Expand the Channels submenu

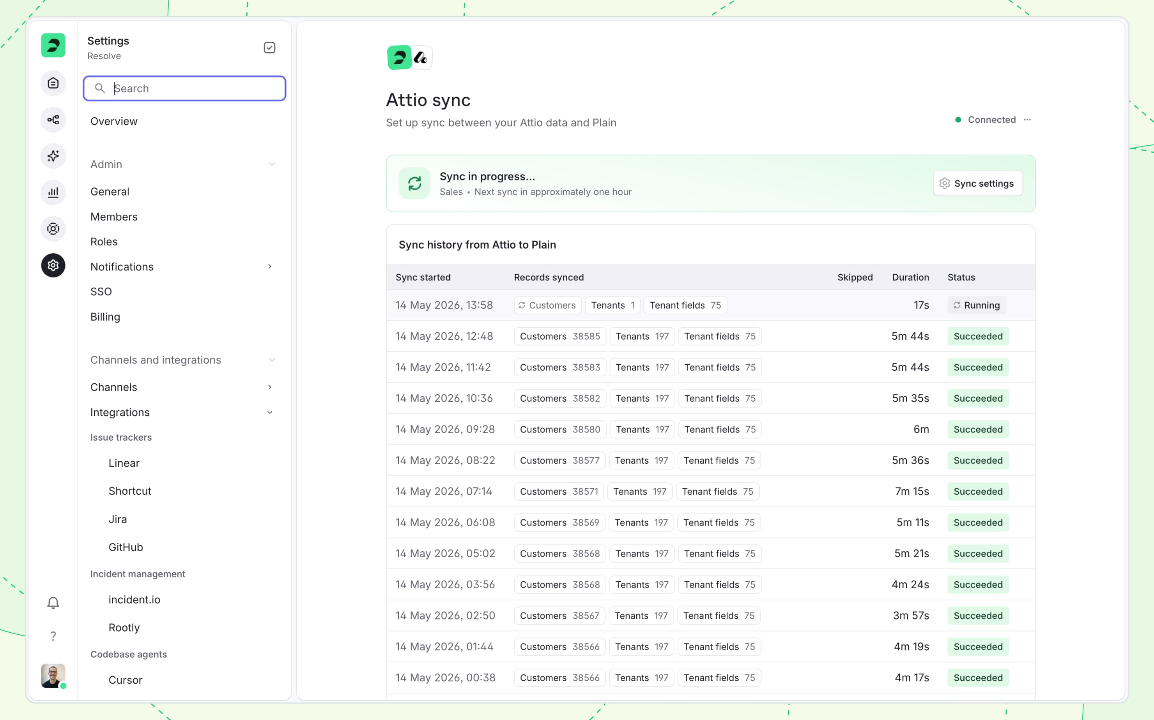coord(270,387)
